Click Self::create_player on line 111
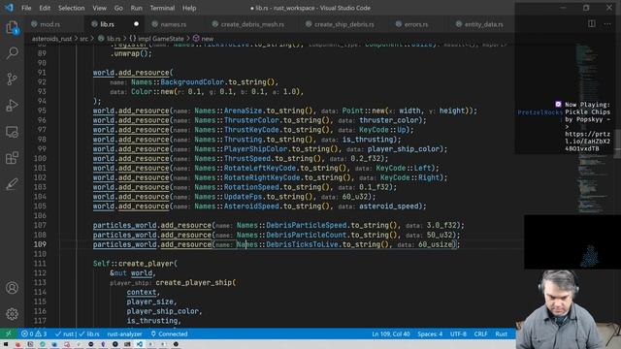This screenshot has height=349, width=621. pyautogui.click(x=134, y=264)
